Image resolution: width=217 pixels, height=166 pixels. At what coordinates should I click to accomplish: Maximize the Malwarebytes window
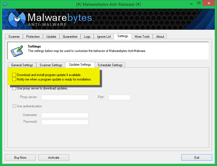click(199, 3)
